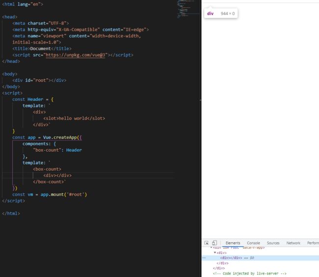Click the '"box-count": Header' line
This screenshot has width=319, height=277.
coord(57,150)
